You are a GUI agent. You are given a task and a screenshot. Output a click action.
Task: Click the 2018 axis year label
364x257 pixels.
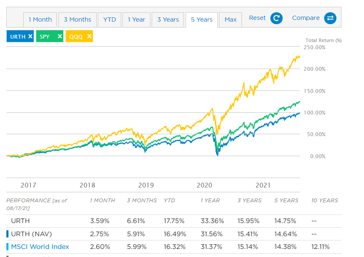(87, 185)
